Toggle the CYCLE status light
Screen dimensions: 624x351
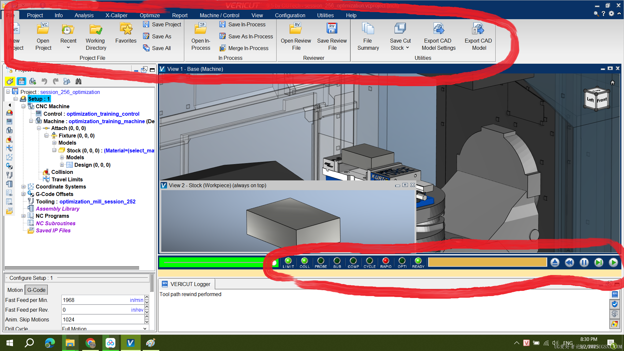click(x=370, y=261)
